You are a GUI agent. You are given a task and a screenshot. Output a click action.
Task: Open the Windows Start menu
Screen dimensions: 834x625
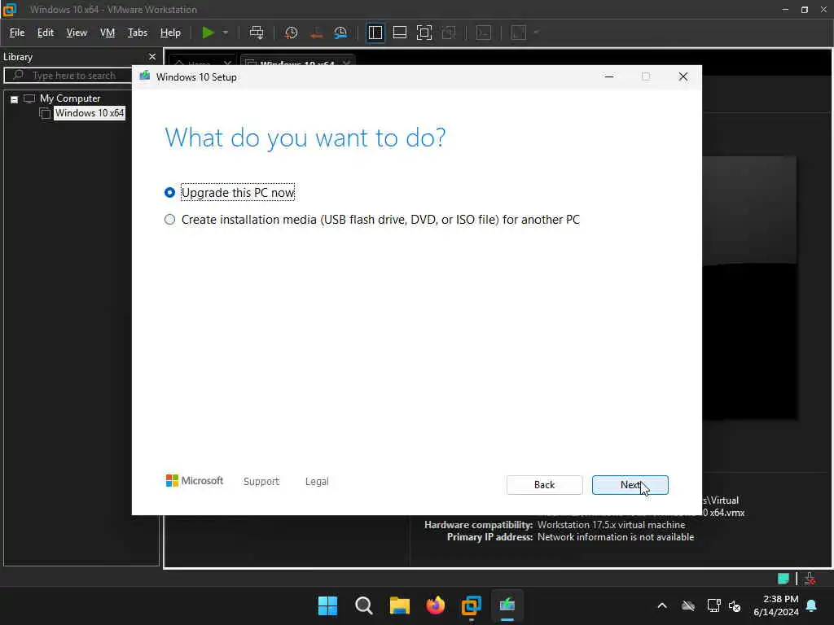pyautogui.click(x=327, y=605)
